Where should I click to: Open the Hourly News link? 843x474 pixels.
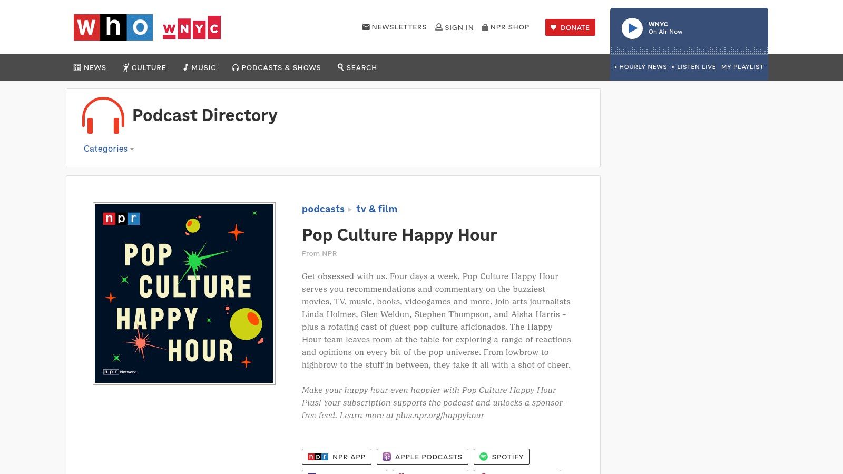click(x=641, y=67)
